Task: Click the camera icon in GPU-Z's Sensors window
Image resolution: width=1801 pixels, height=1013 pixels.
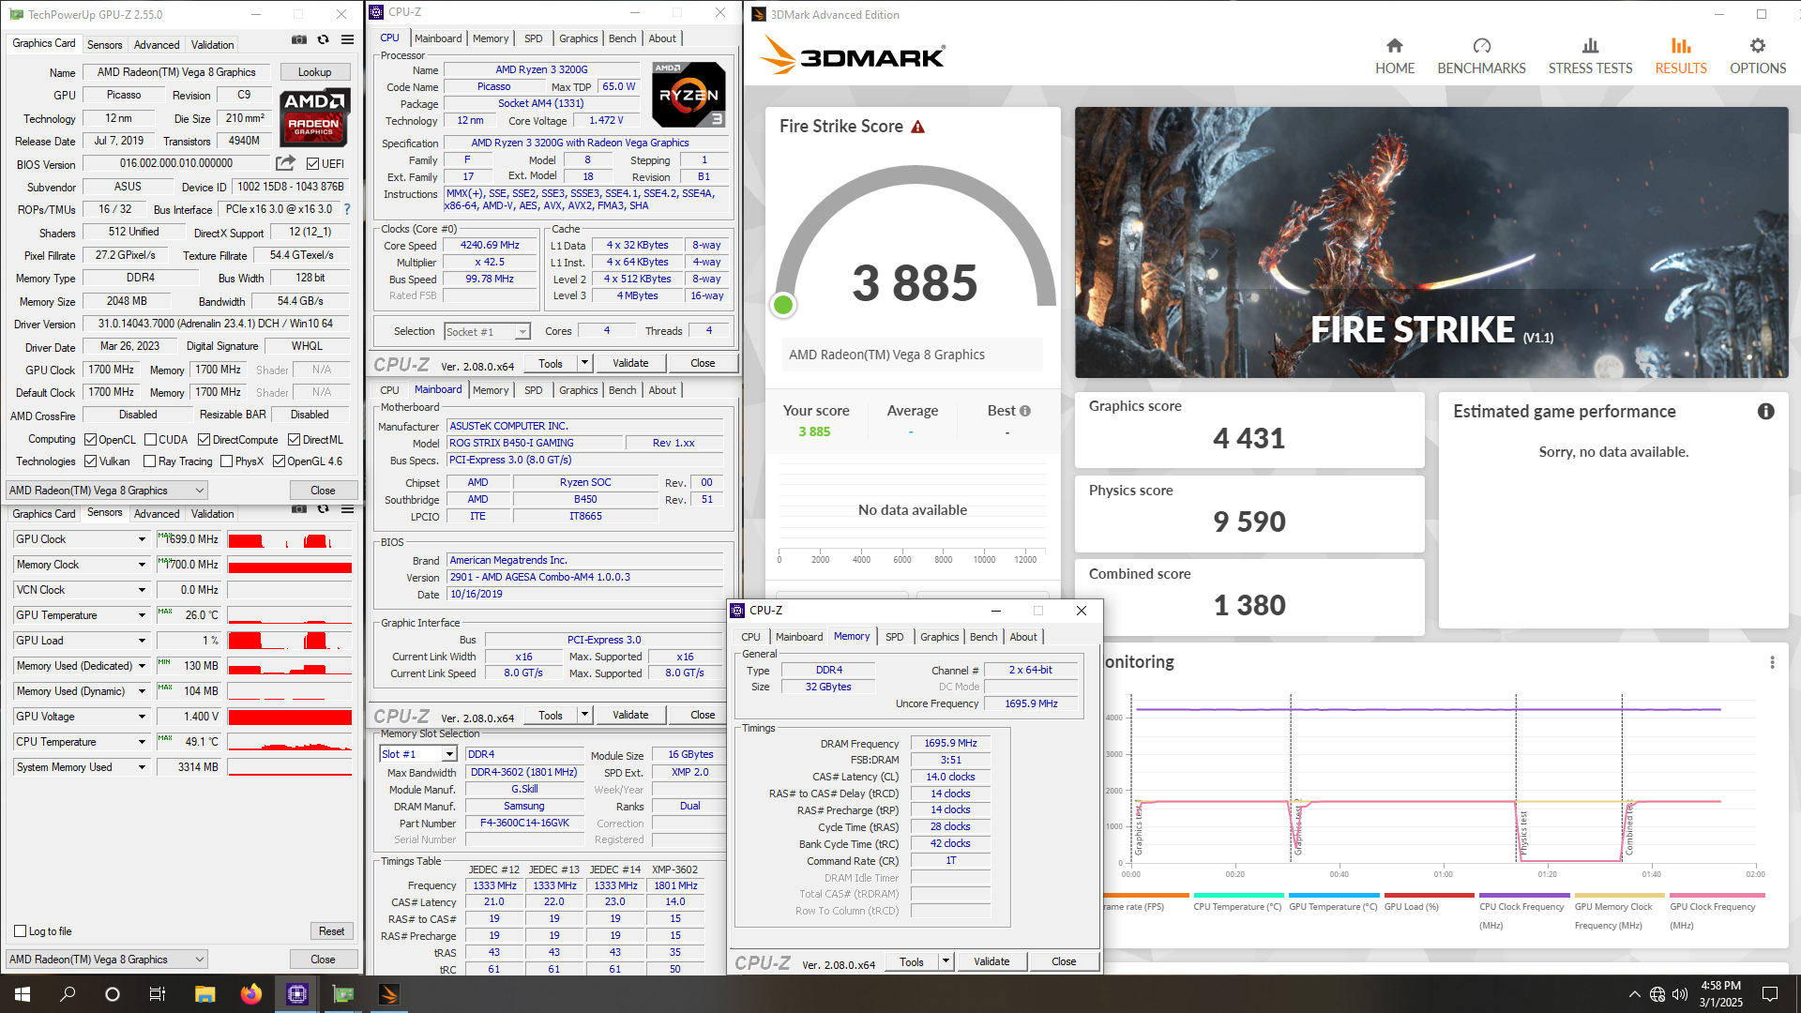Action: 298,509
